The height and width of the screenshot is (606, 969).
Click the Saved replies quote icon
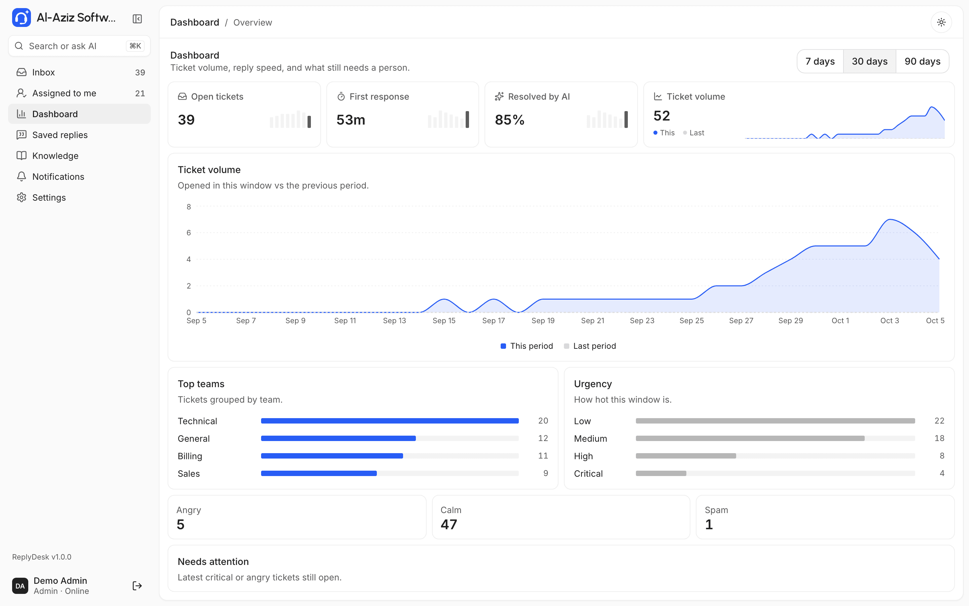click(x=21, y=135)
